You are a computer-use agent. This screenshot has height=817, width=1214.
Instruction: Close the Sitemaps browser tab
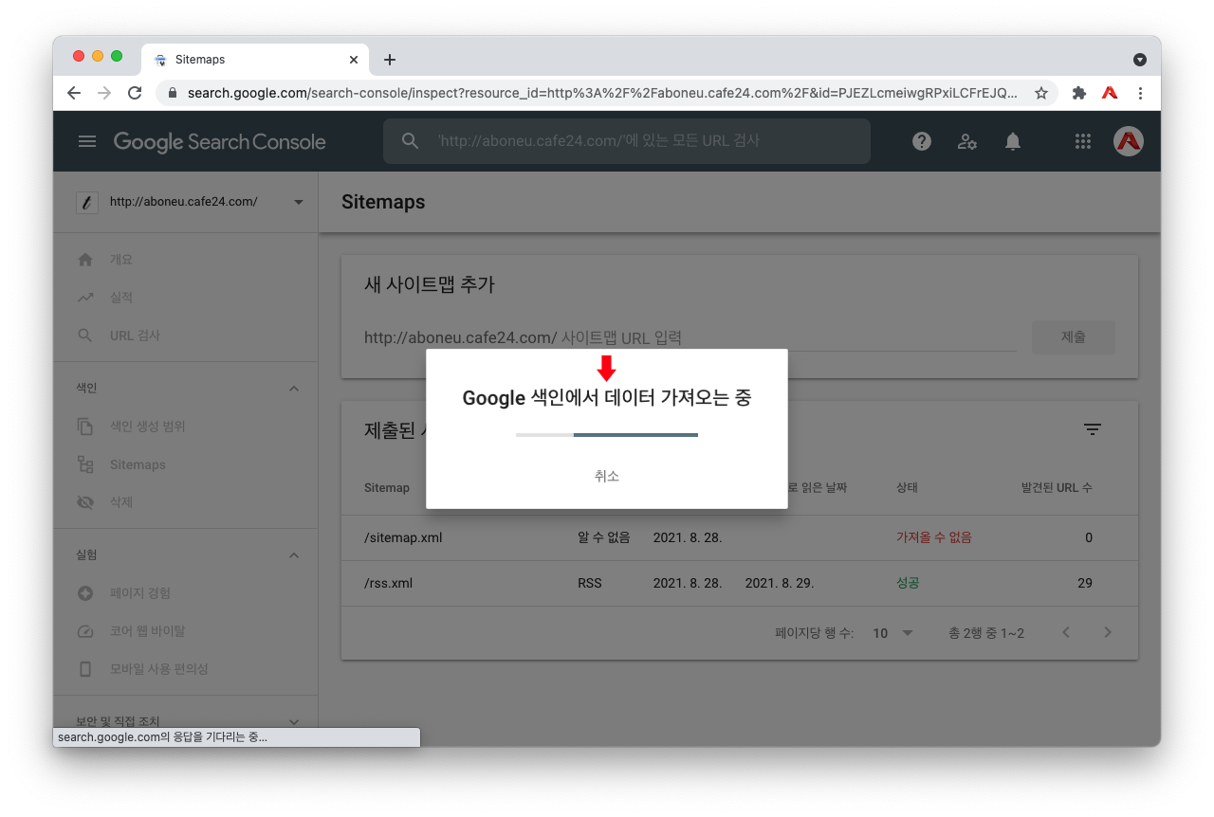click(x=354, y=59)
